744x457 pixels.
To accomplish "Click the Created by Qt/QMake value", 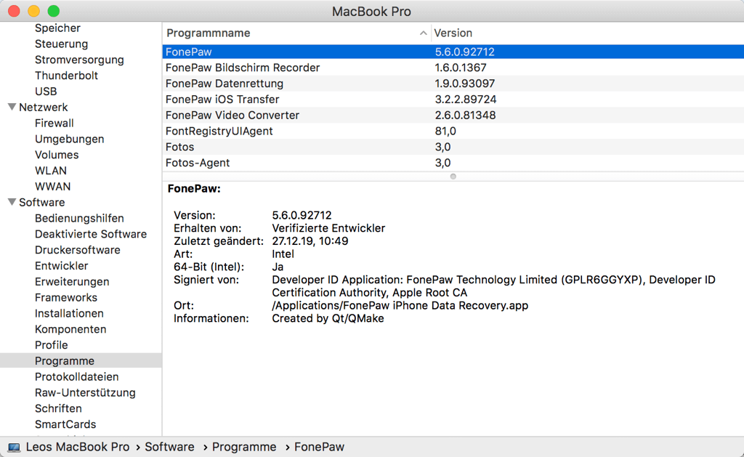I will (x=328, y=318).
